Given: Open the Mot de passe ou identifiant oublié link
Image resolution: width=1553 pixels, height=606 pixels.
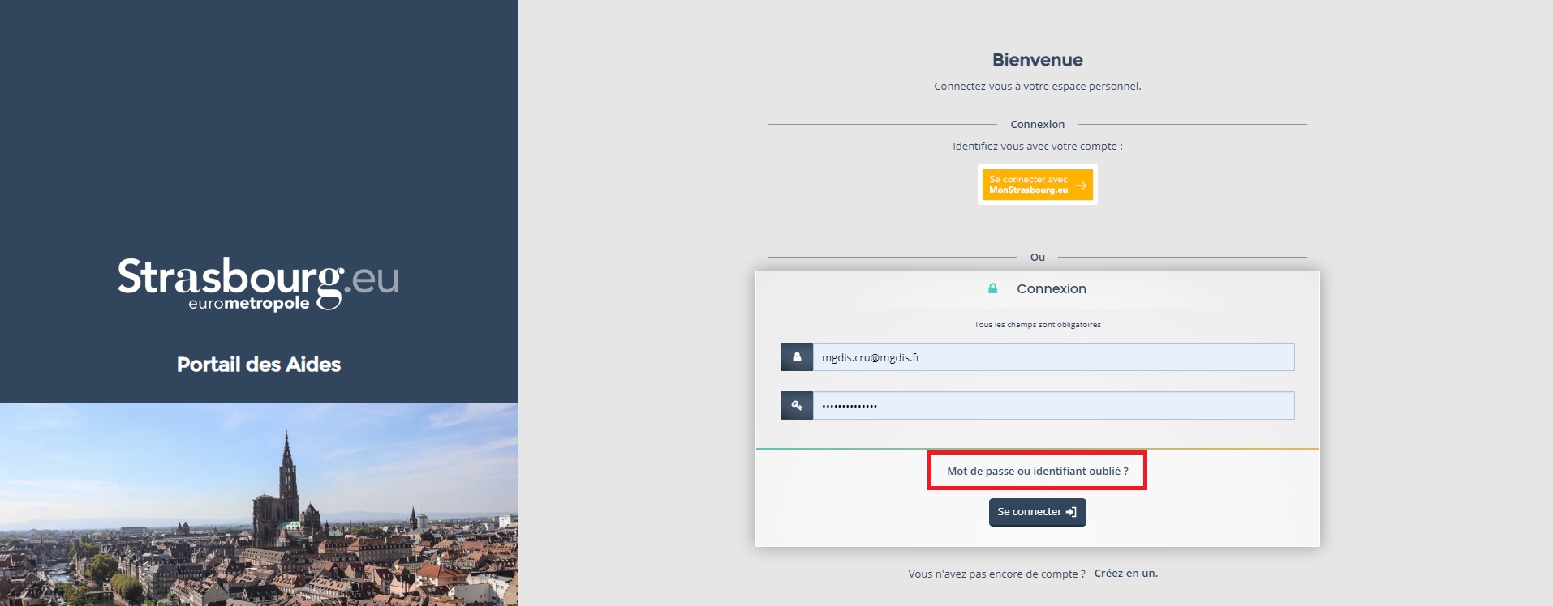Looking at the screenshot, I should pyautogui.click(x=1037, y=471).
